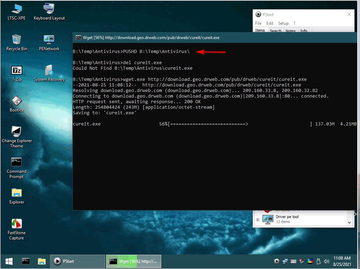
Task: Switch to the Notes tab in PStart
Action: pos(290,31)
